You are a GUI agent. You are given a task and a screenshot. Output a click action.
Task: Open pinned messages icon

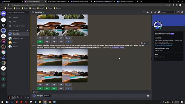point(151,12)
